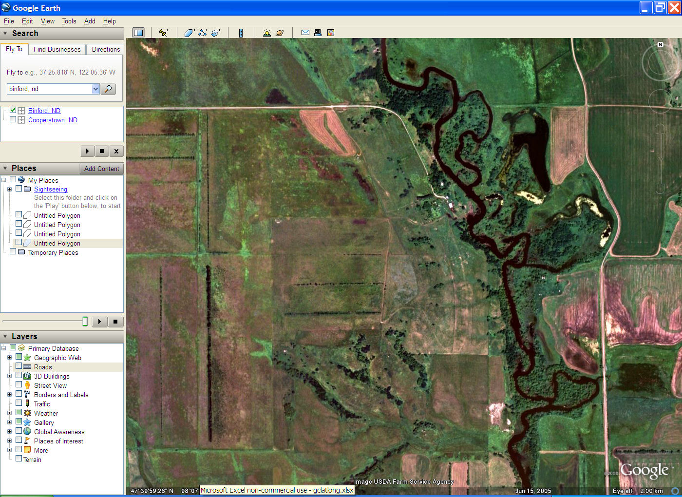Uncheck the Binford, ND result
The height and width of the screenshot is (497, 682).
coord(13,110)
